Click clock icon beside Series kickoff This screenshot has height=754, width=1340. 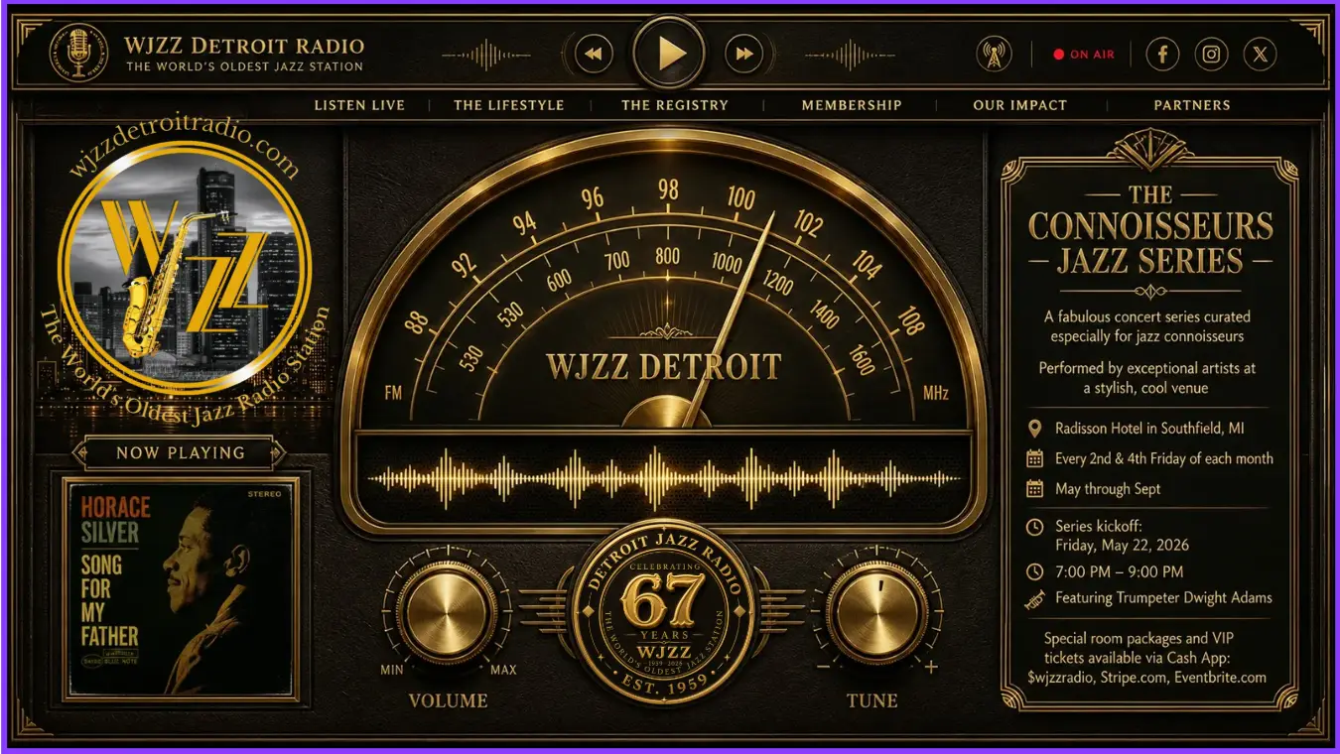pyautogui.click(x=1035, y=527)
